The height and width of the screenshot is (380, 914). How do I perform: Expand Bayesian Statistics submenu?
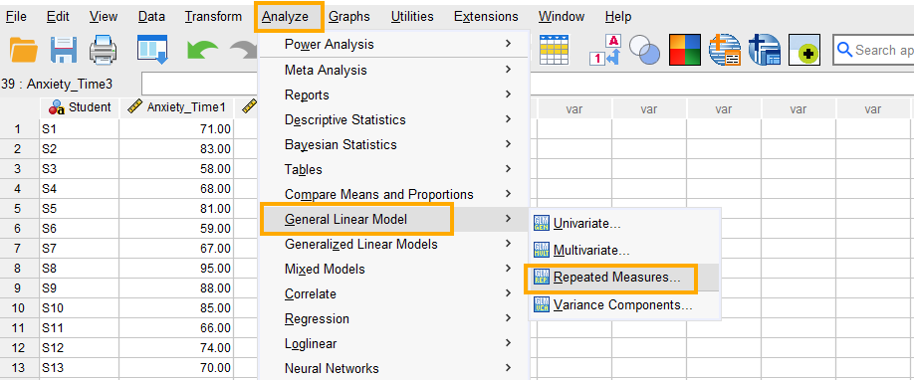[x=393, y=144]
